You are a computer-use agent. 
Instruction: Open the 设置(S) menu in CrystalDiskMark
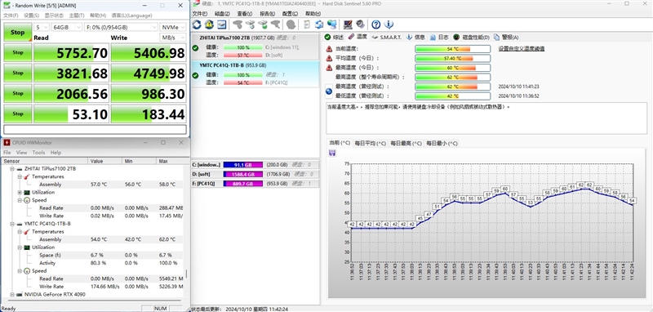tap(31, 16)
